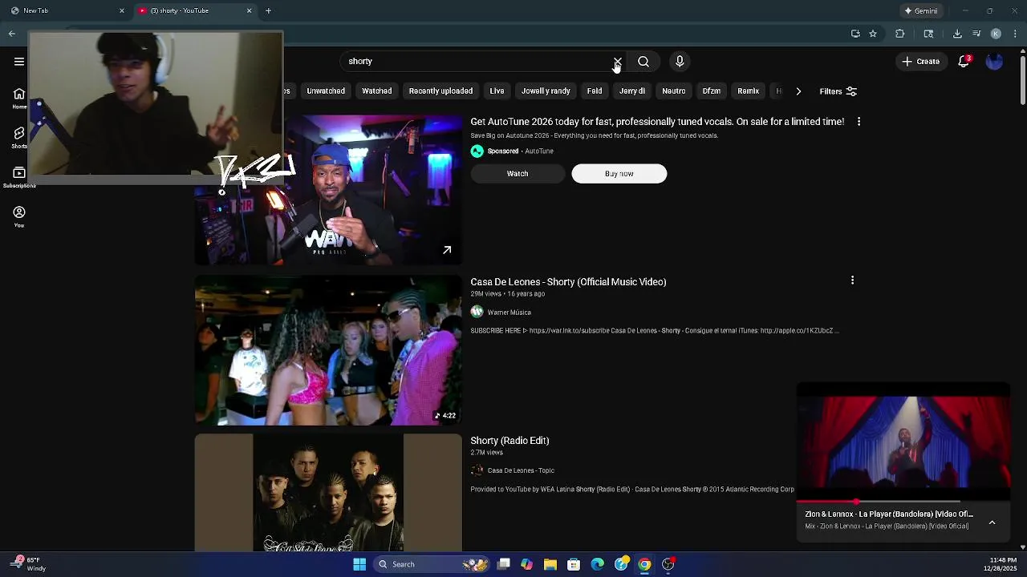The width and height of the screenshot is (1027, 577).
Task: Seek using the miniplayer red progress bar
Action: click(878, 502)
